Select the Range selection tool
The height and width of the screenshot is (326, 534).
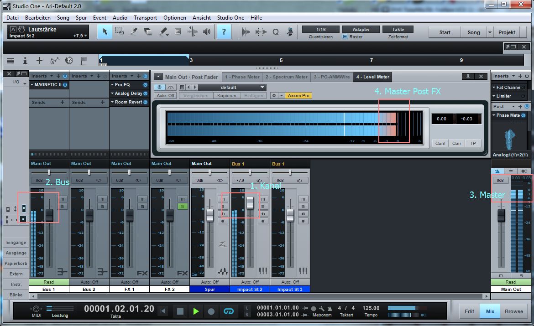click(120, 31)
